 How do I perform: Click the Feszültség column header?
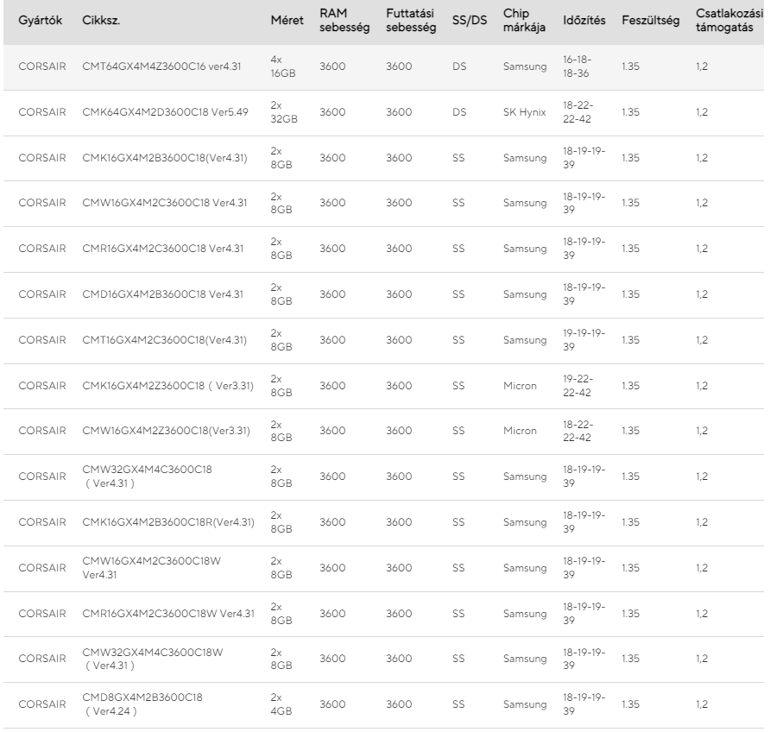(x=651, y=21)
